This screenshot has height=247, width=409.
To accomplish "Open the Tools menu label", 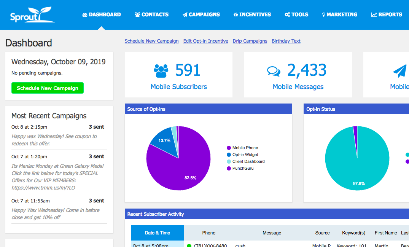I will [x=300, y=14].
